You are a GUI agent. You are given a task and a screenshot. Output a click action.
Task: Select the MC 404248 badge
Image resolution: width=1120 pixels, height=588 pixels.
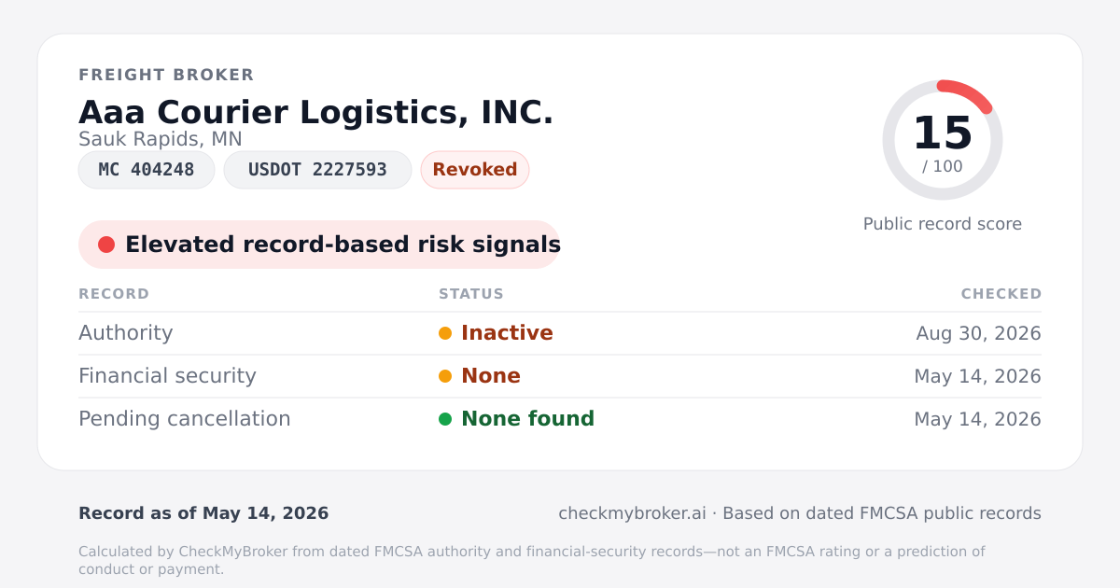pyautogui.click(x=147, y=170)
